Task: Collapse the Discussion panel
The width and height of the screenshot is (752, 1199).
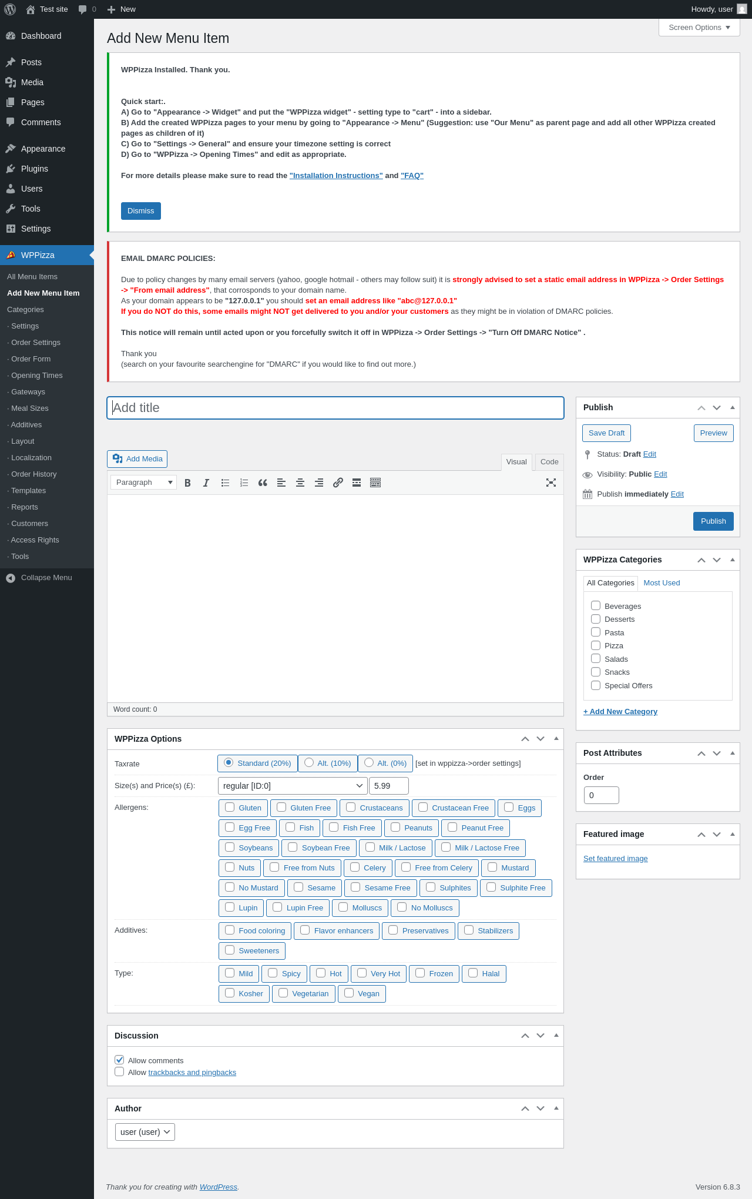Action: (556, 1035)
